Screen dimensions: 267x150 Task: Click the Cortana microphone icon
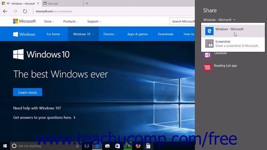(77, 146)
